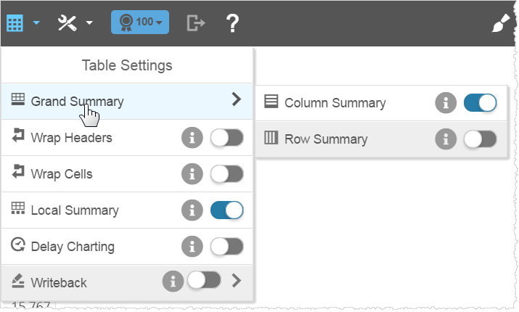519x312 pixels.
Task: Select the Grand Summary menu item
Action: 77,102
